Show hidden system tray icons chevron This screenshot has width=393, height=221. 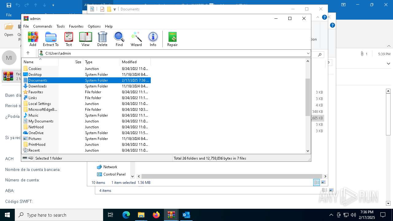pyautogui.click(x=331, y=215)
